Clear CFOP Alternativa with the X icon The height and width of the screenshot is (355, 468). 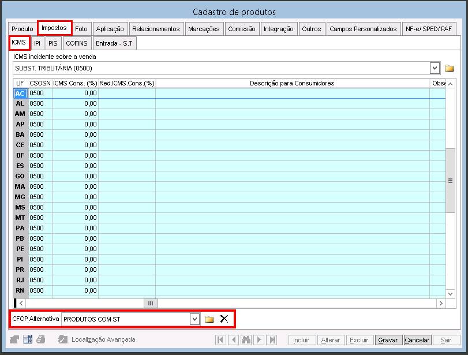pos(224,319)
